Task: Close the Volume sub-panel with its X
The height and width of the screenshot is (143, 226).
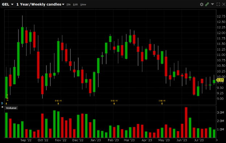Action: click(x=2, y=107)
